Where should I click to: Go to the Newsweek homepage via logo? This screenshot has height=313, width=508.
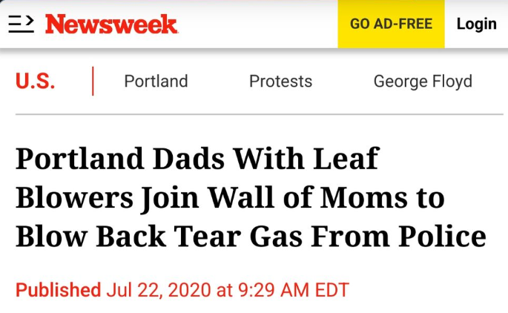click(x=111, y=24)
